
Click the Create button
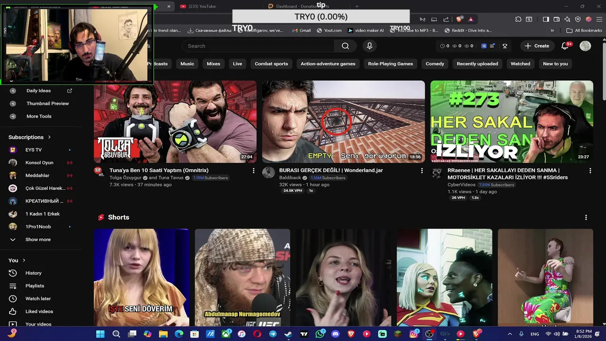pyautogui.click(x=537, y=46)
